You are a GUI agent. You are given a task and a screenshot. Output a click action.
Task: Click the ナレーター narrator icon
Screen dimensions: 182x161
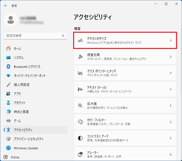[80, 154]
